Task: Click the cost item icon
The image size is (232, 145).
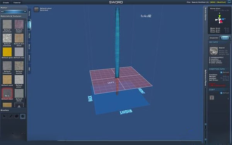Action: pos(212,98)
